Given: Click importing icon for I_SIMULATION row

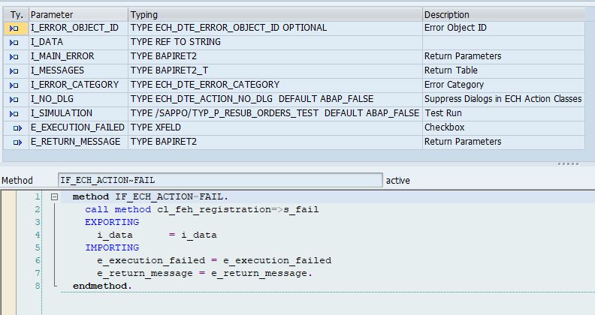Looking at the screenshot, I should (14, 113).
